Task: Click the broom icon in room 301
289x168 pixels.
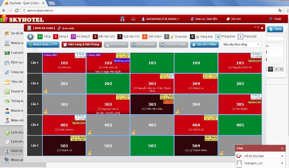Action: coord(46,111)
